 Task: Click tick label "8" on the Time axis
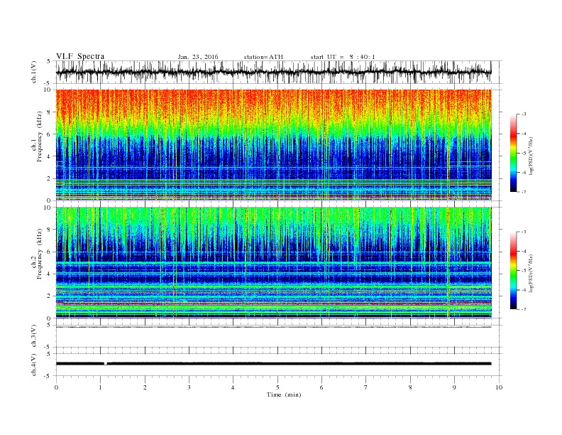[x=410, y=387]
